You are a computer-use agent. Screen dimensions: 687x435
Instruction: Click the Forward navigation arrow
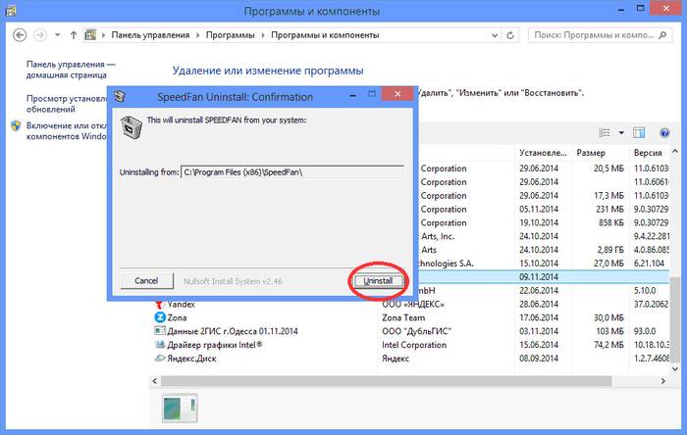(x=40, y=35)
